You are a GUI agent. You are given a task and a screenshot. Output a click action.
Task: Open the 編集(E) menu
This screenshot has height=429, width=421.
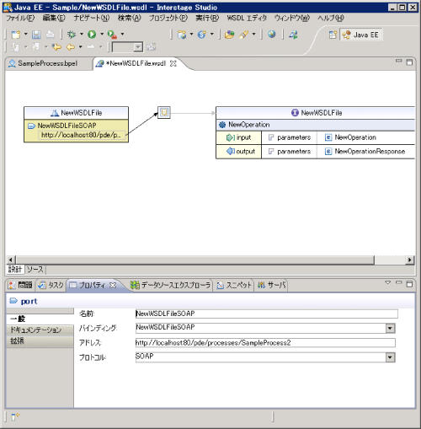pos(54,19)
